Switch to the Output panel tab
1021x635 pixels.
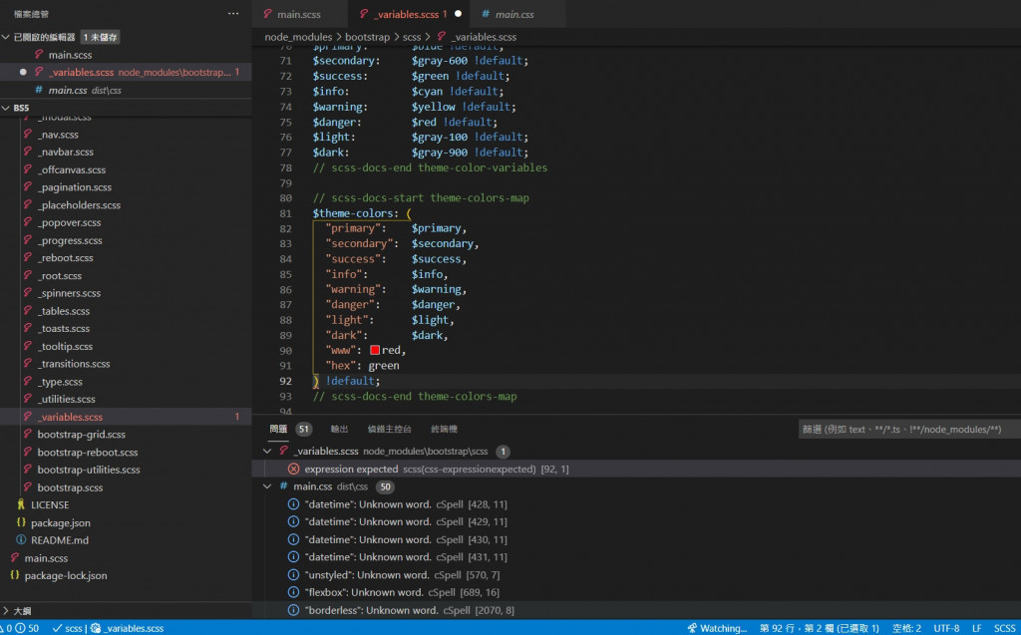pyautogui.click(x=339, y=429)
